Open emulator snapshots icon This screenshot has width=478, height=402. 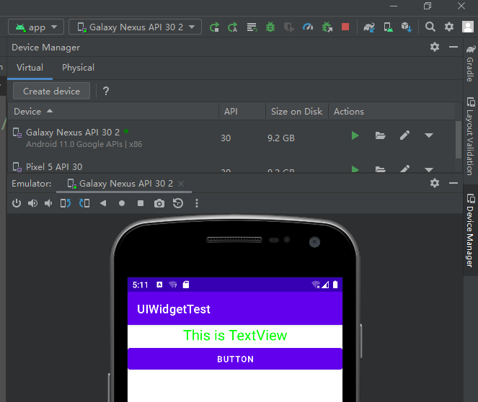coord(178,203)
